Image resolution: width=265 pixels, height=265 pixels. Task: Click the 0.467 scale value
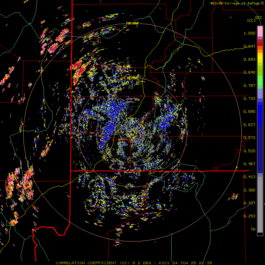click(x=249, y=164)
